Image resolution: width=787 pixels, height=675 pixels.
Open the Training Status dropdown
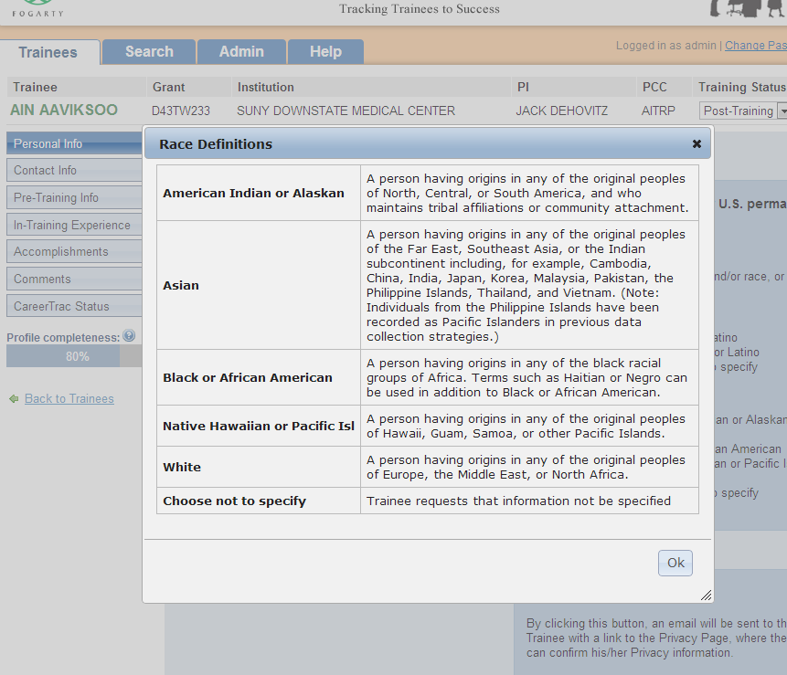(x=782, y=111)
